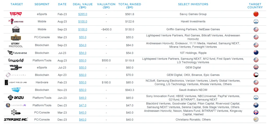Screen dimensions: 269x124
Task: Click the Candivore logo
Action: tap(15, 21)
